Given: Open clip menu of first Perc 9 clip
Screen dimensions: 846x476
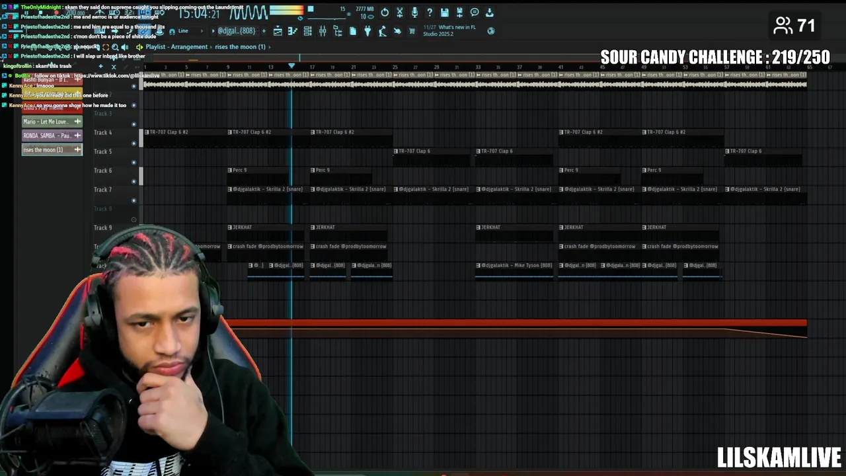Looking at the screenshot, I should pos(230,170).
